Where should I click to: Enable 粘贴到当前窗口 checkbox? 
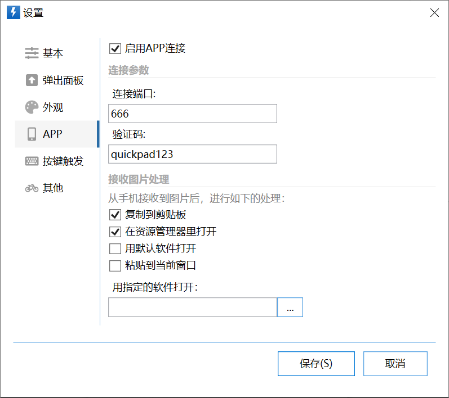click(115, 265)
